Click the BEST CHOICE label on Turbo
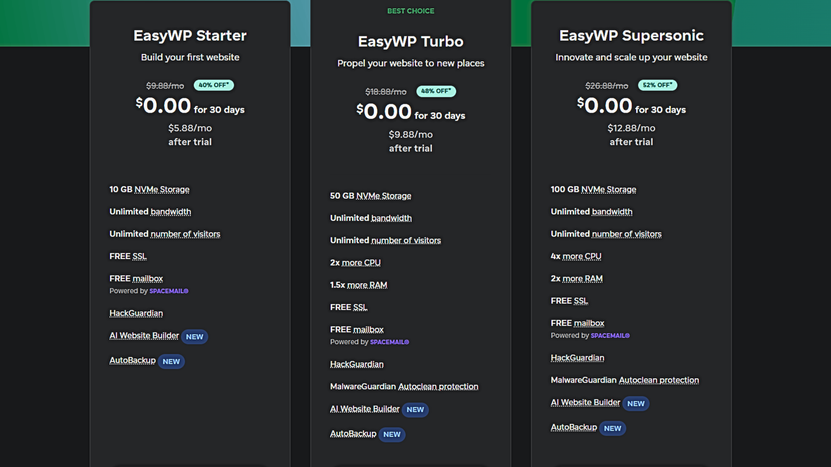This screenshot has width=831, height=467. tap(411, 11)
